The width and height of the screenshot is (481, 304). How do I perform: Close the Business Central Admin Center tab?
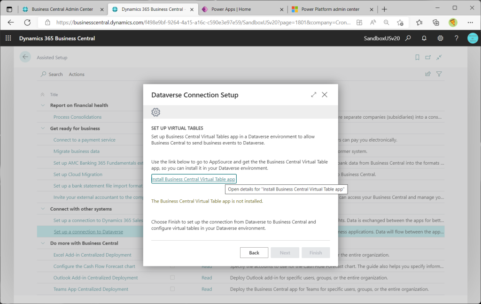(102, 9)
